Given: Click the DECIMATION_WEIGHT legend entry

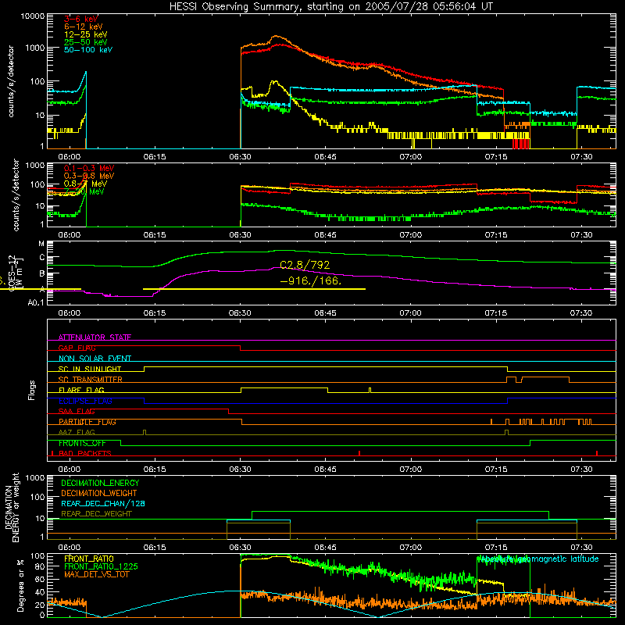Looking at the screenshot, I should click(x=99, y=493).
